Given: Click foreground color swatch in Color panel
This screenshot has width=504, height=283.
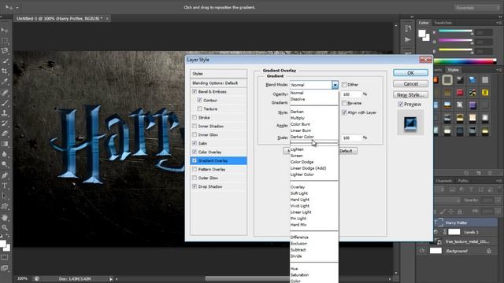Looking at the screenshot, I should pos(422,33).
